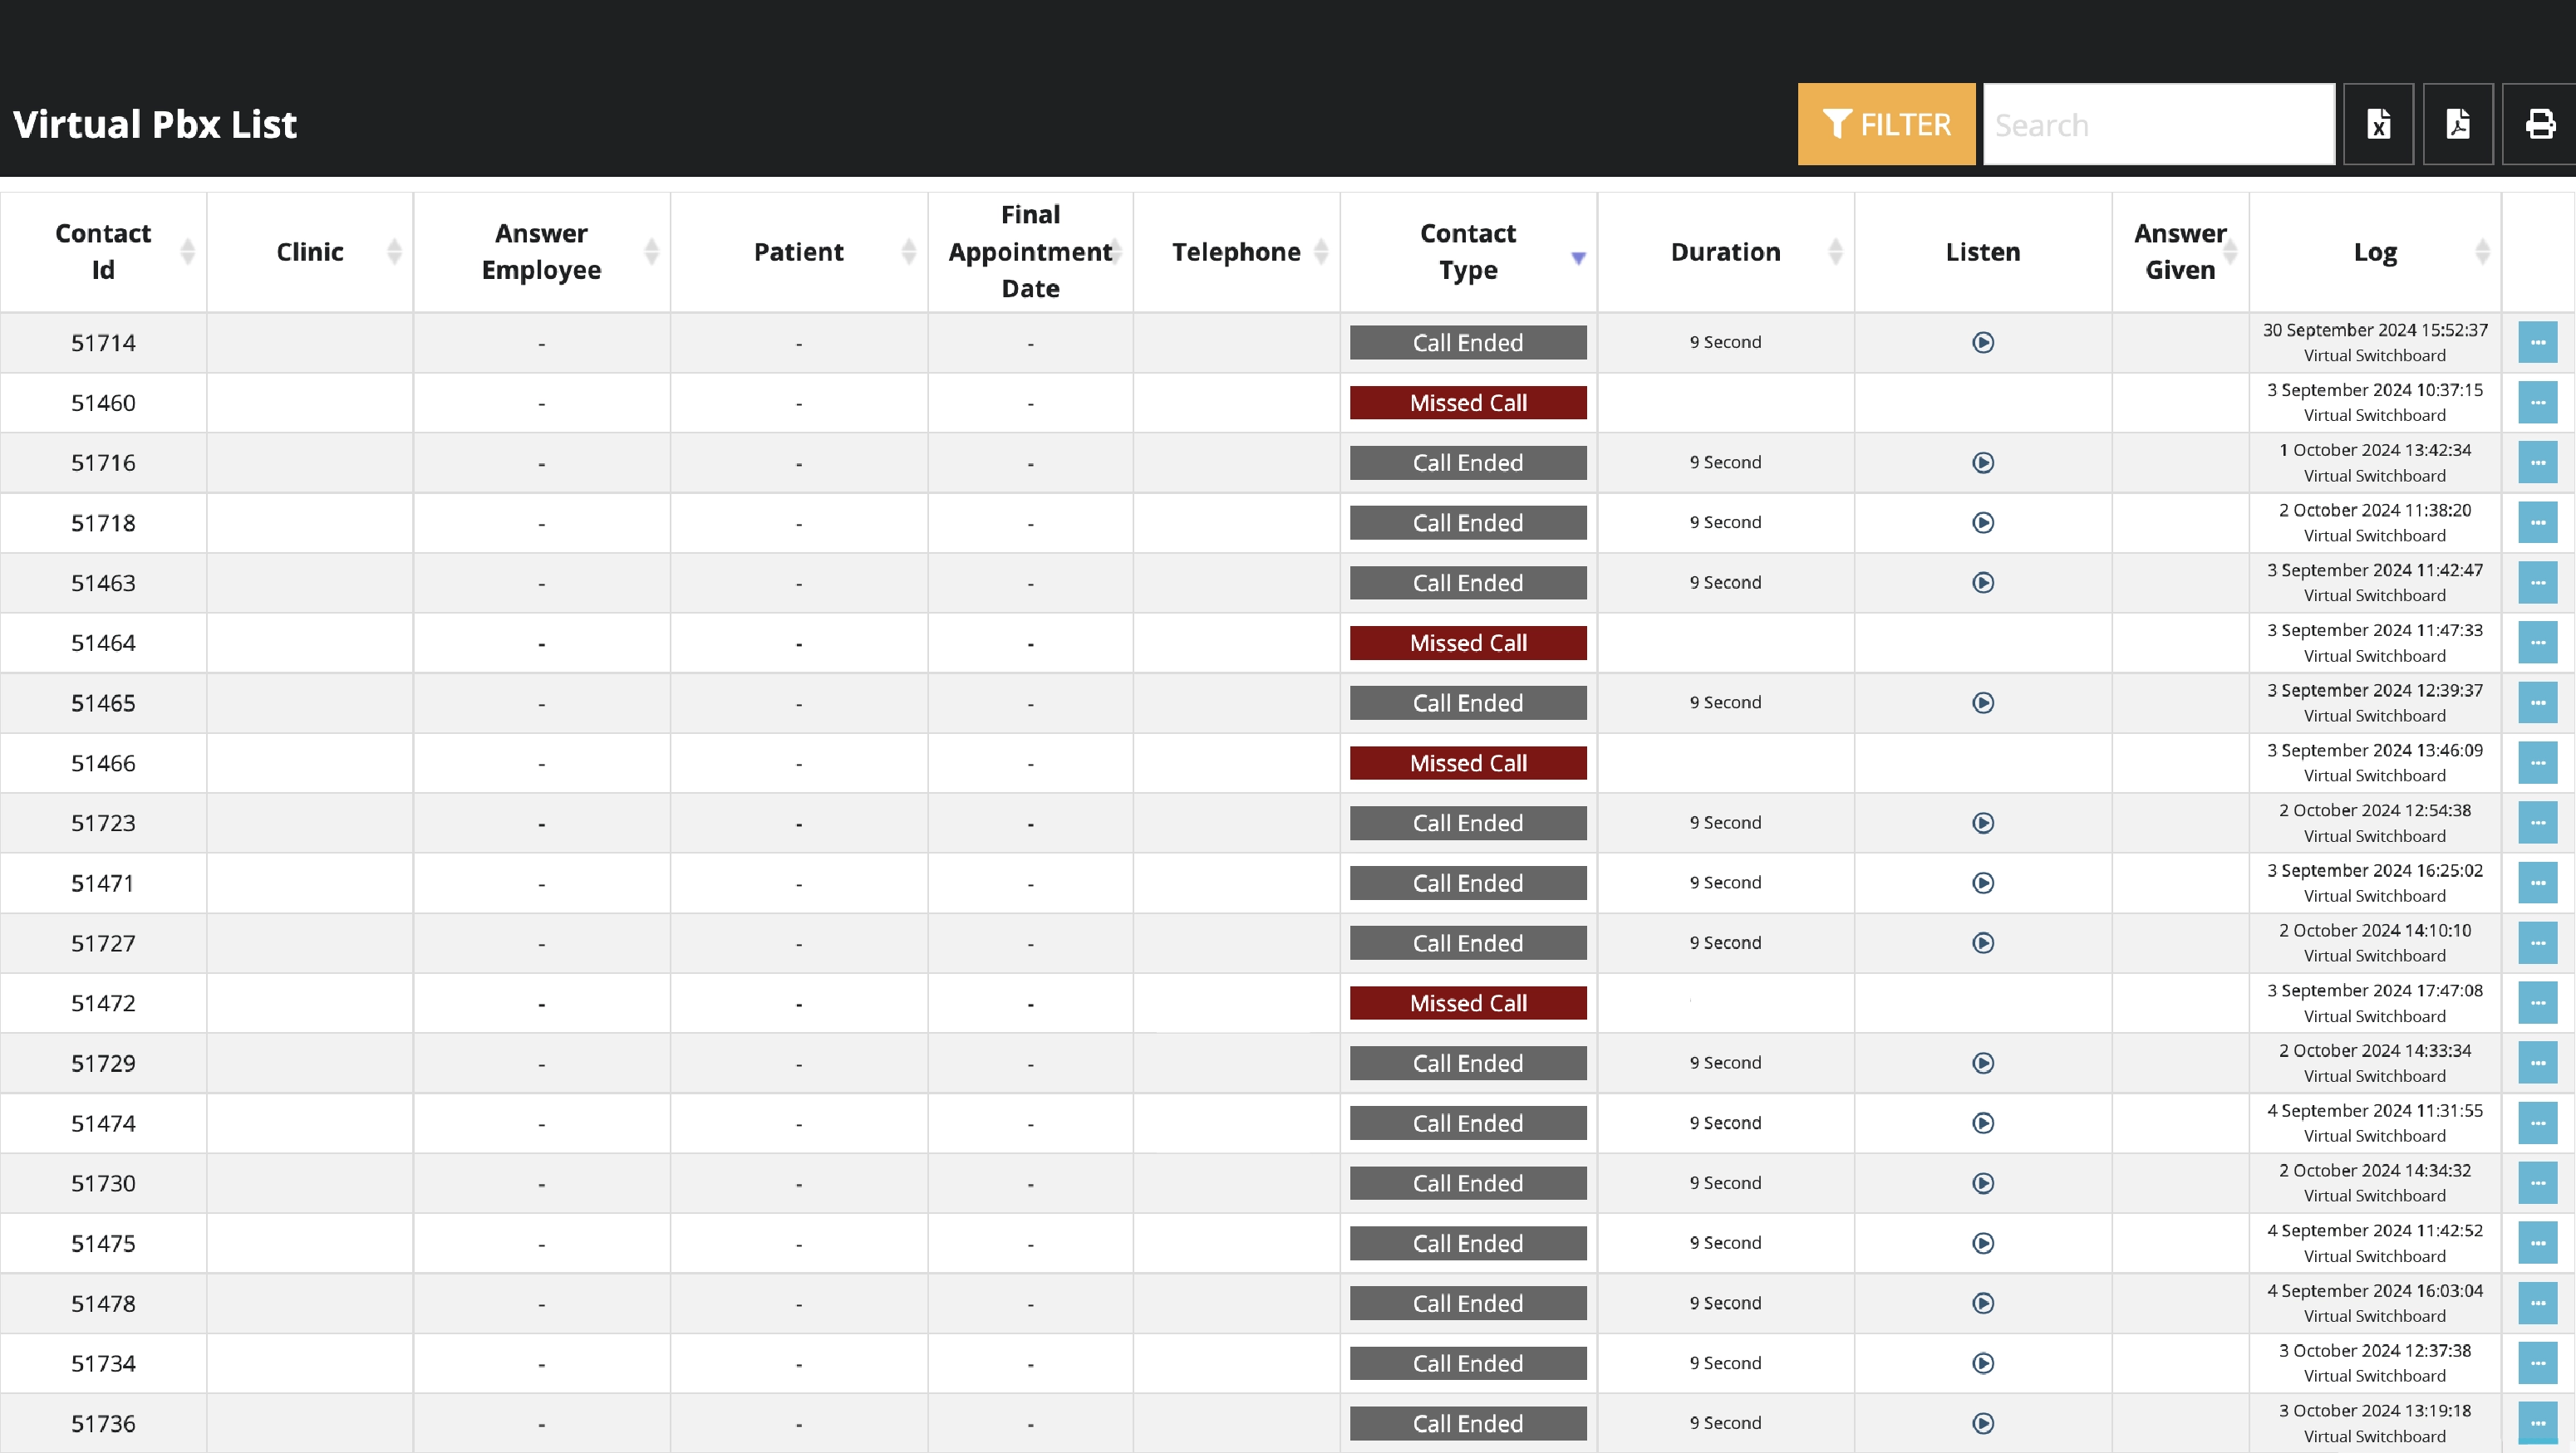
Task: Open more options for contact 51460
Action: click(2537, 403)
